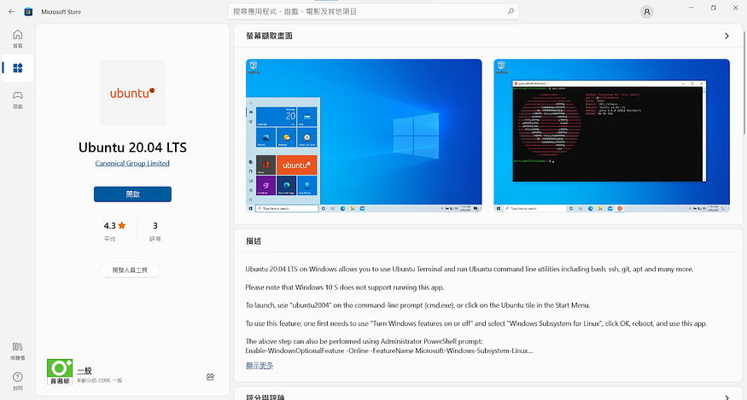The width and height of the screenshot is (747, 400).
Task: Go back with the back arrow
Action: click(x=11, y=11)
